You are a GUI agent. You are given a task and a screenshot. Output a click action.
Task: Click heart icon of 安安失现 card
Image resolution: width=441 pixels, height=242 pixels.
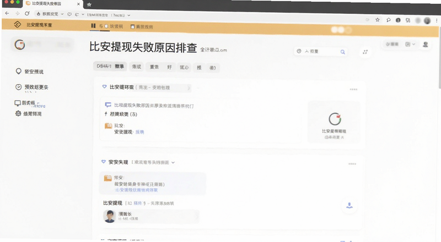(104, 162)
